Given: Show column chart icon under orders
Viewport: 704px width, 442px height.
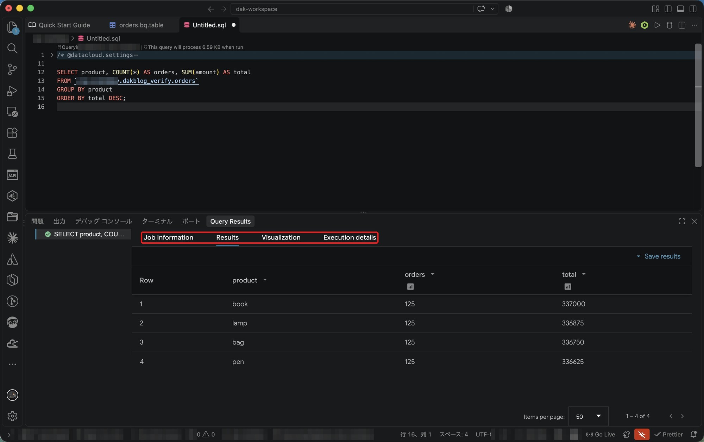Looking at the screenshot, I should click(410, 287).
